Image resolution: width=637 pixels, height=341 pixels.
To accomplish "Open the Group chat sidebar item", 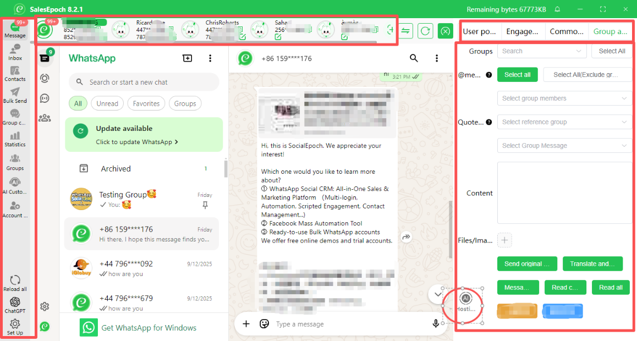I will pos(15,117).
